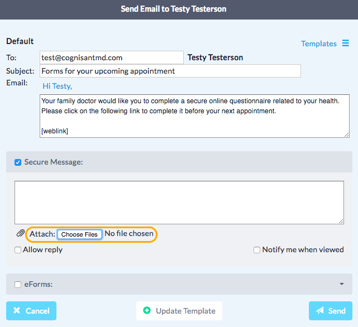
Task: Click inside the empty secure message box
Action: click(179, 202)
